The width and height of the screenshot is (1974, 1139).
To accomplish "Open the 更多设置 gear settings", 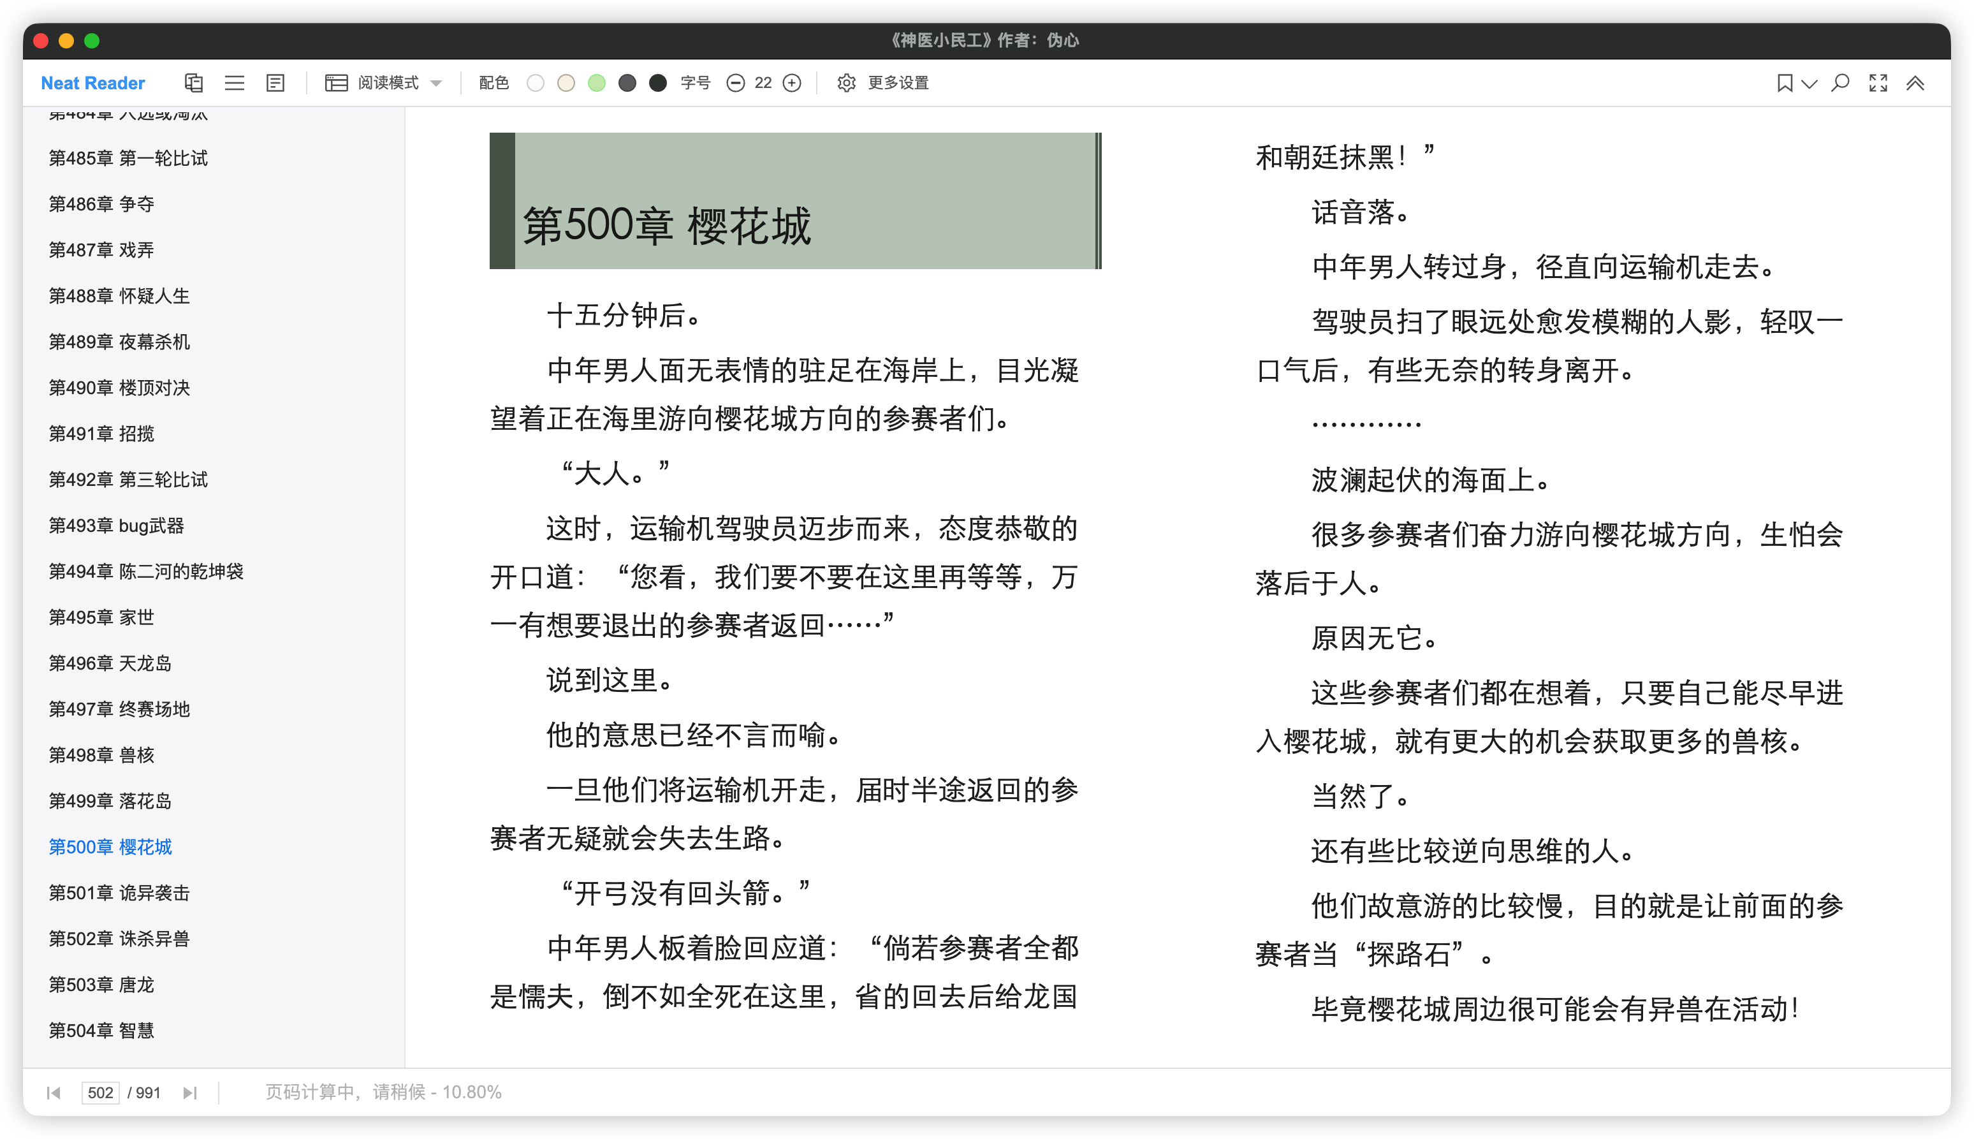I will click(882, 83).
